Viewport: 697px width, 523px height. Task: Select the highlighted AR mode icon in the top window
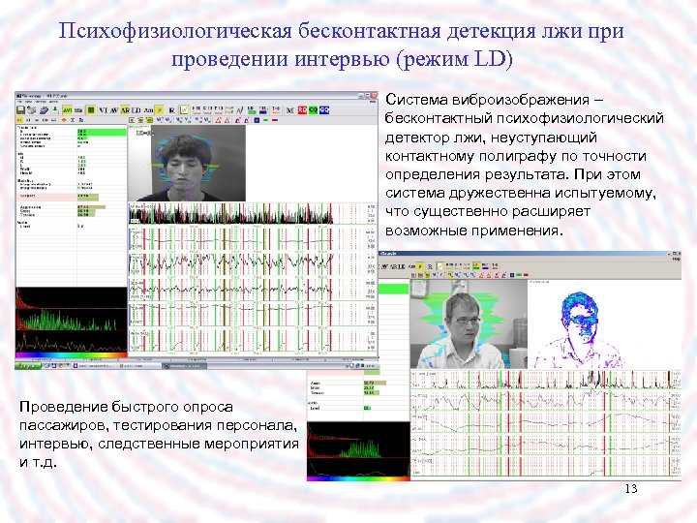[x=125, y=110]
